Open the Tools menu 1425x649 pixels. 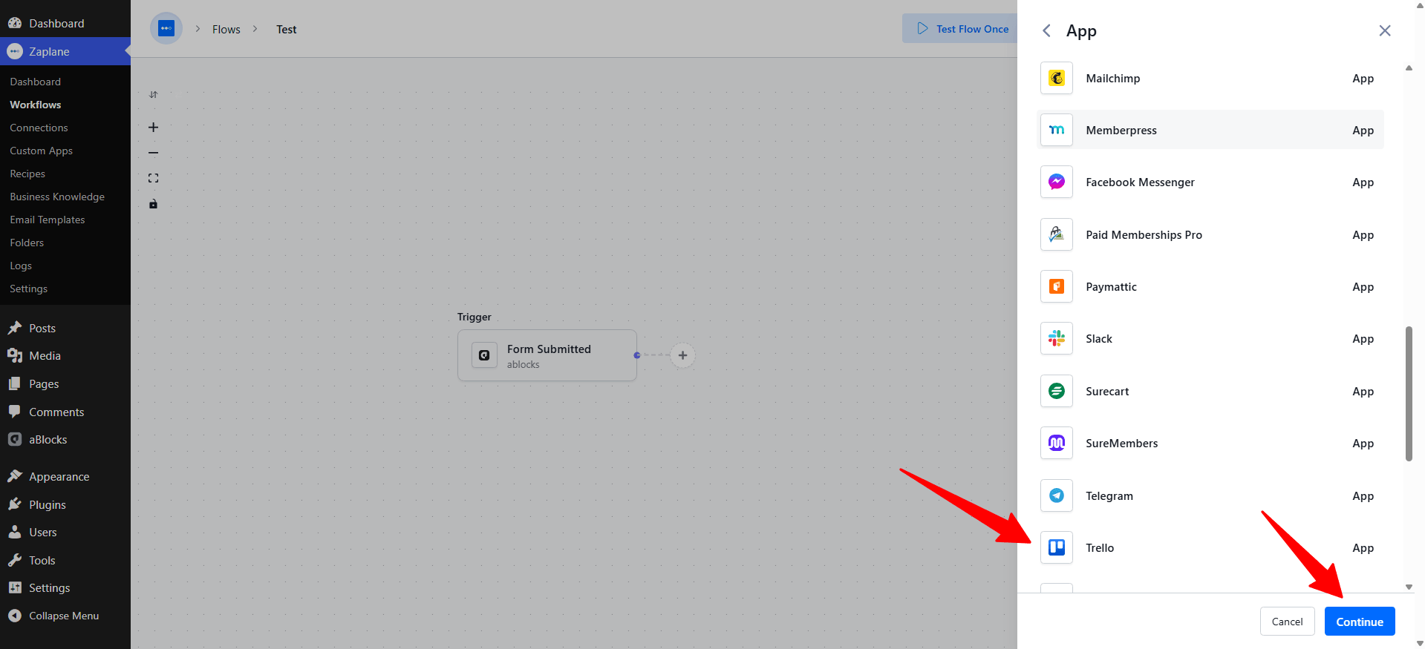tap(65, 560)
